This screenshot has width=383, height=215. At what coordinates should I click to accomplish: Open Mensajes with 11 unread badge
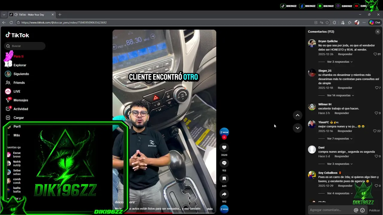click(8, 100)
